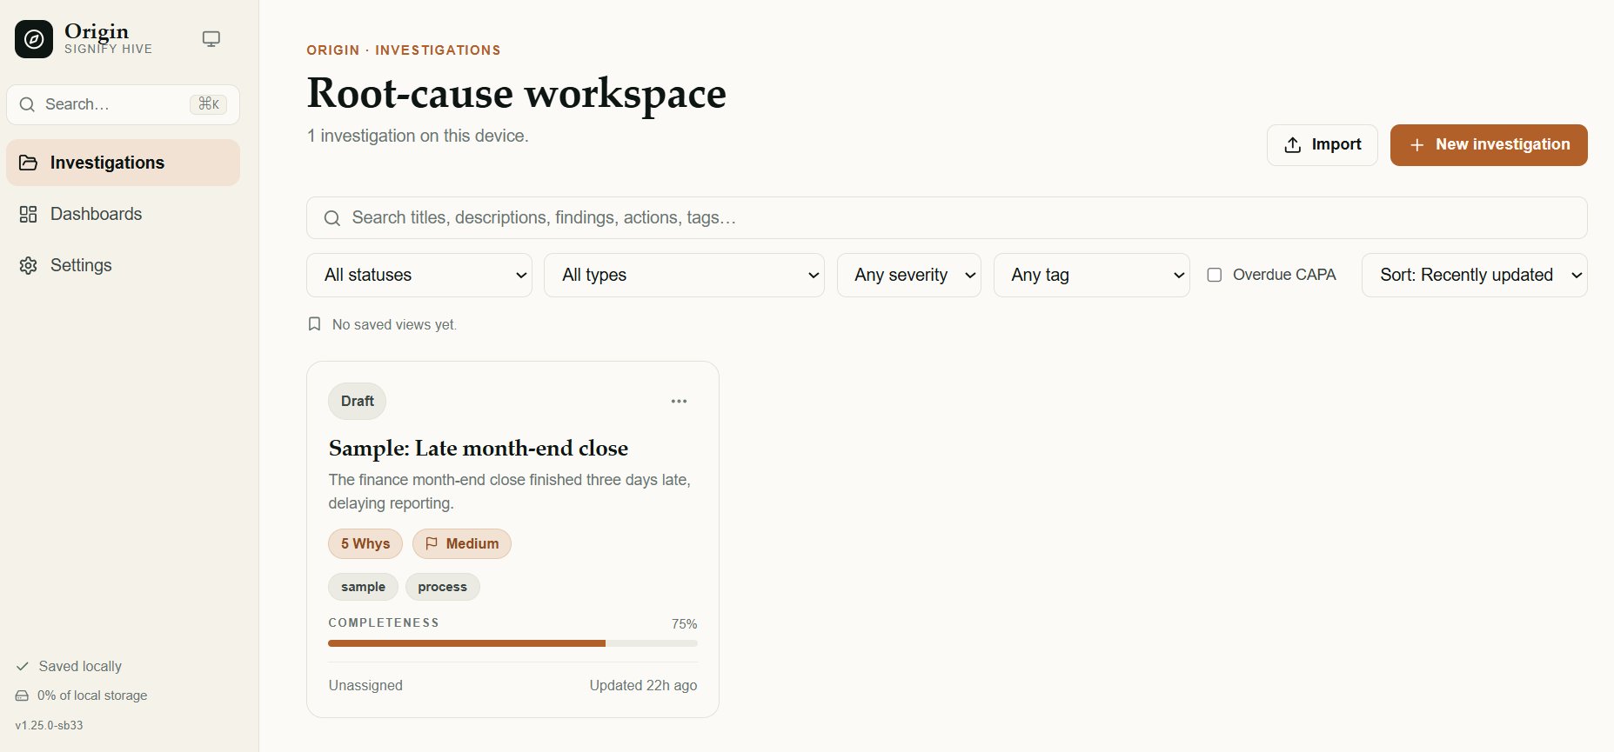Go to Investigations in sidebar
This screenshot has height=752, width=1614.
click(x=123, y=163)
